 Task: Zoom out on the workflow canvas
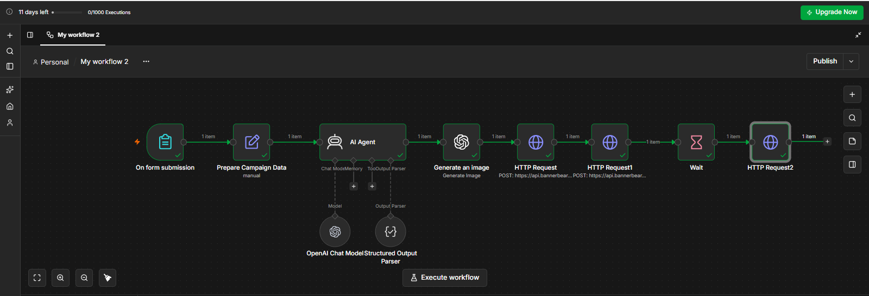coord(84,278)
